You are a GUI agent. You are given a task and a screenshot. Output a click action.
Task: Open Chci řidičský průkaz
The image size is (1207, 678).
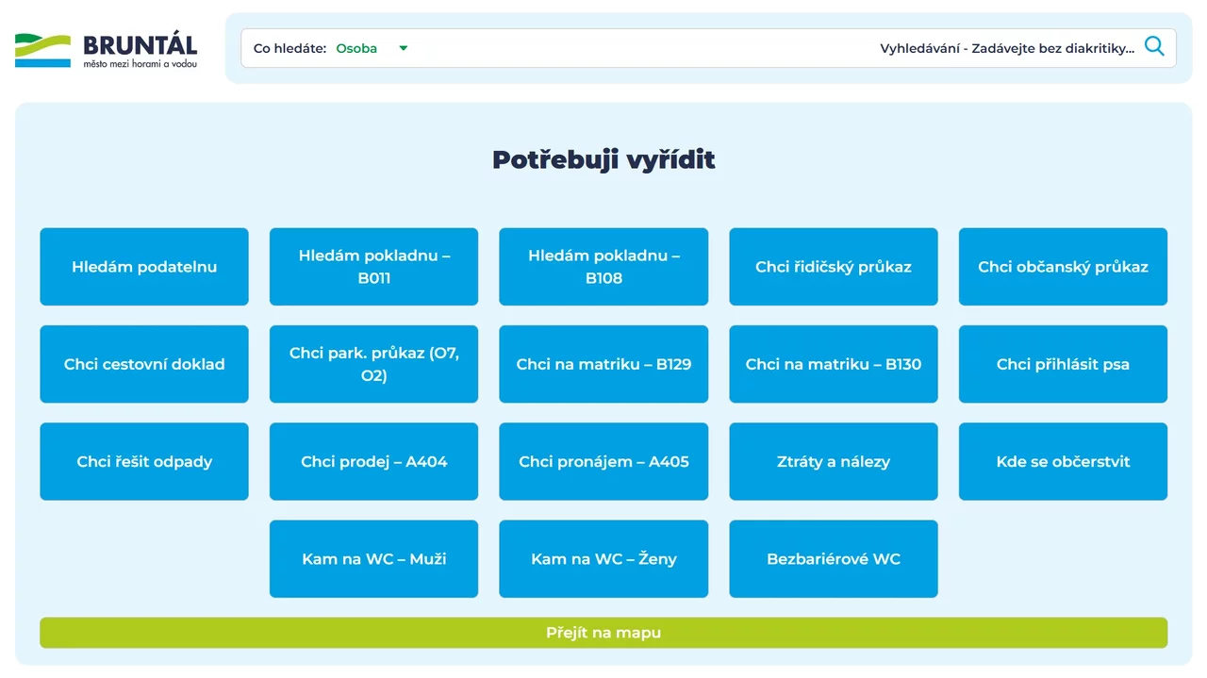[834, 267]
